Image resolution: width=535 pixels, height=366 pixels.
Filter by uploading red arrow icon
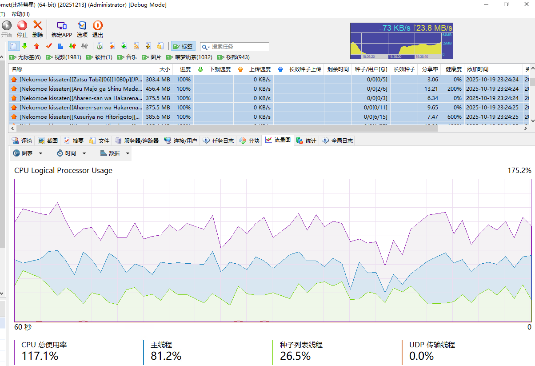[x=37, y=46]
